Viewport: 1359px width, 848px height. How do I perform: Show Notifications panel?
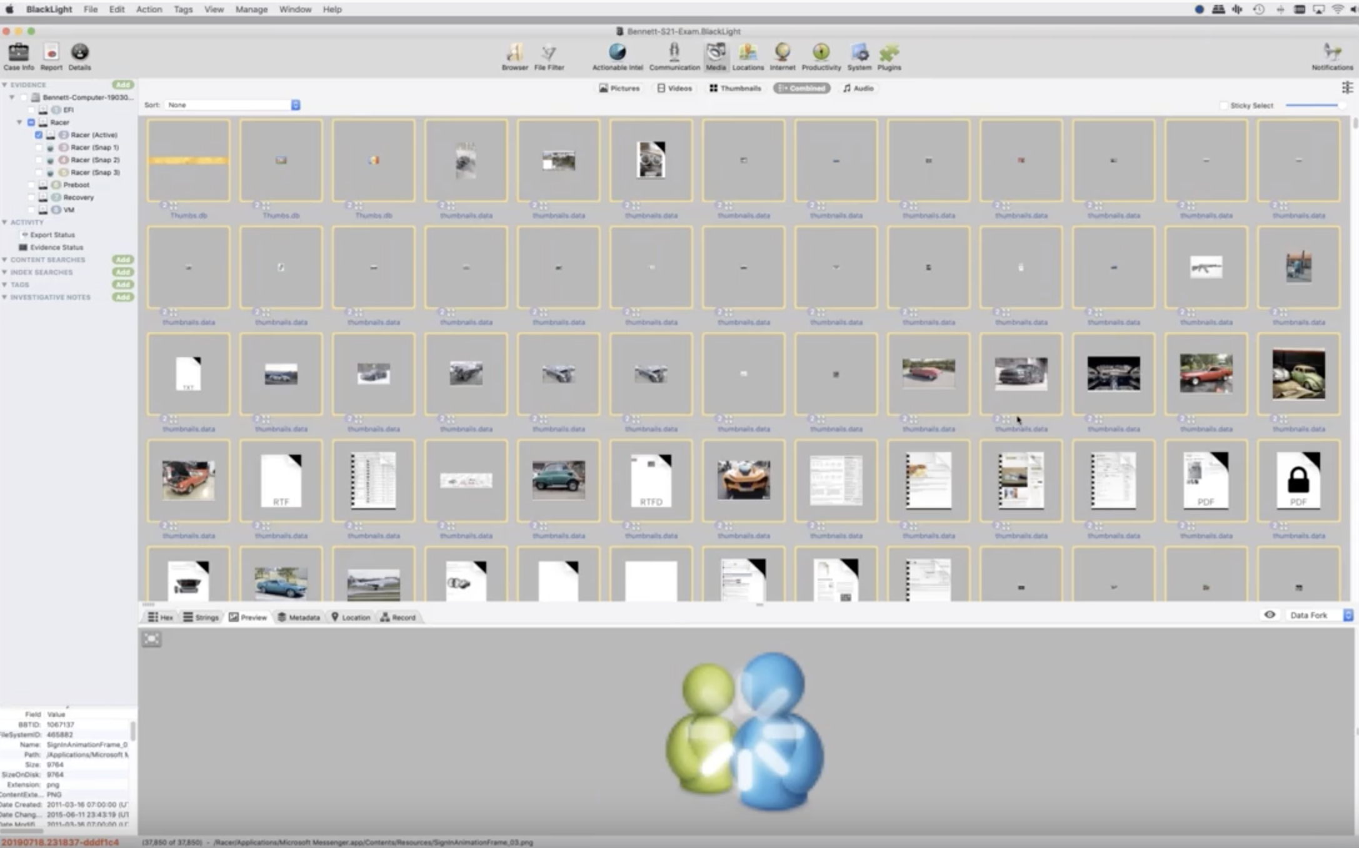[x=1332, y=57]
